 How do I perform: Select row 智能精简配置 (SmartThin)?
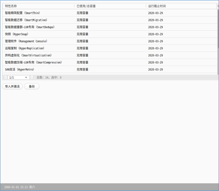109,13
